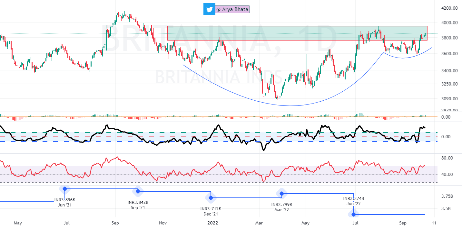Select the Mar '22 earnings diamond marker
Viewport: 462px width, 228px height.
coord(282,194)
